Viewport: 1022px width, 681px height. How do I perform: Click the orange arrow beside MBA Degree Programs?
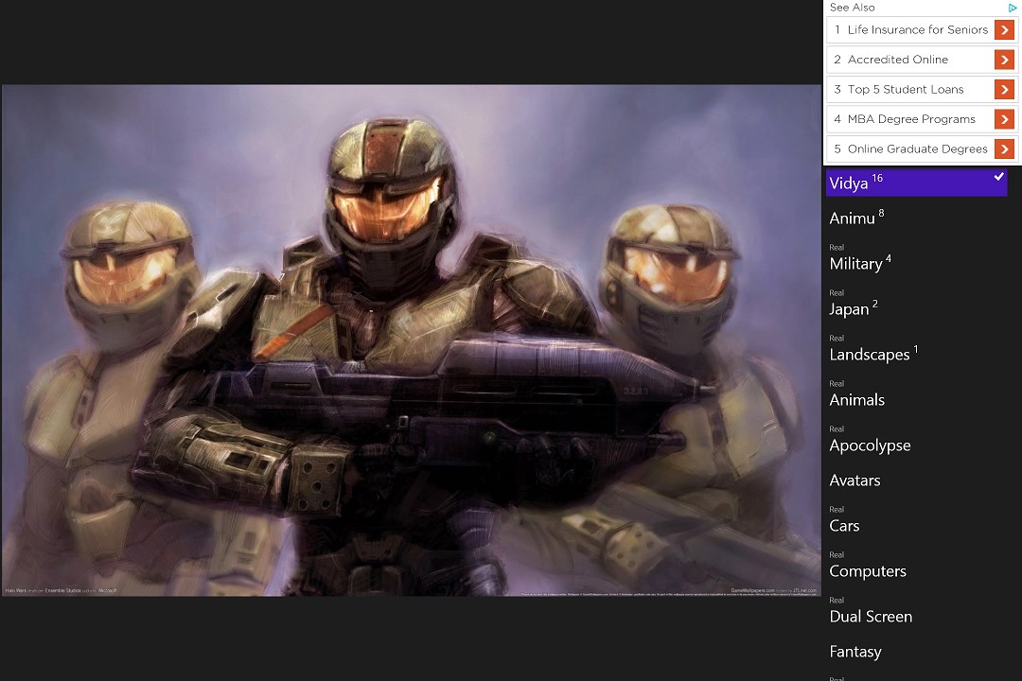point(1004,119)
